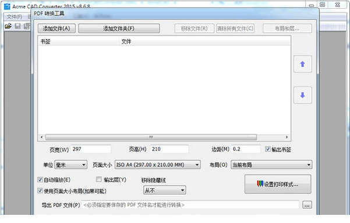Enable the 输出层(Y) checkbox
The height and width of the screenshot is (223, 350).
(98, 179)
